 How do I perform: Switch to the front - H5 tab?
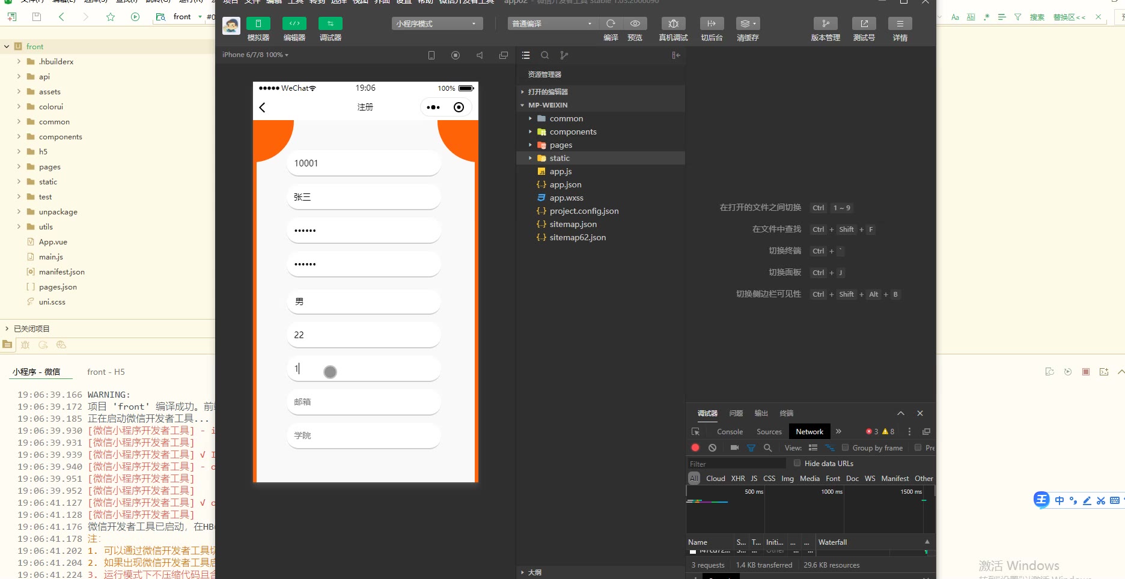[x=106, y=372]
